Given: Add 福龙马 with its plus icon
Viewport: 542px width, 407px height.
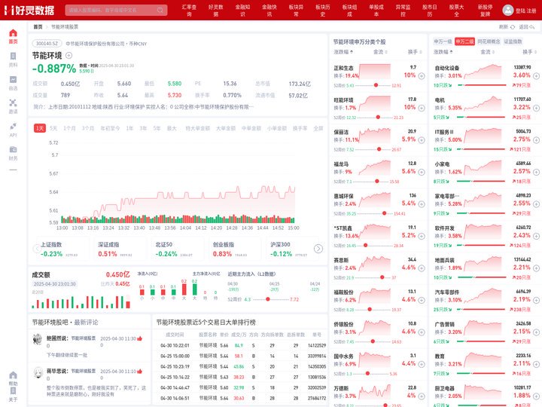Looking at the screenshot, I should 422,172.
